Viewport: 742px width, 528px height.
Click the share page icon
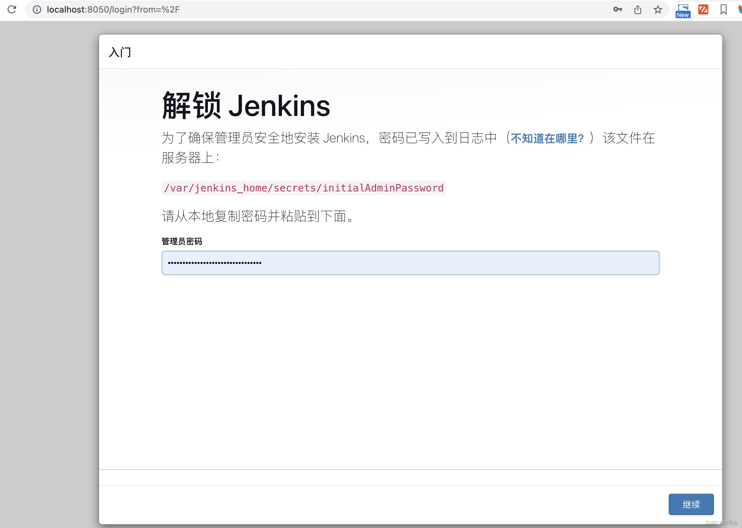click(x=638, y=10)
